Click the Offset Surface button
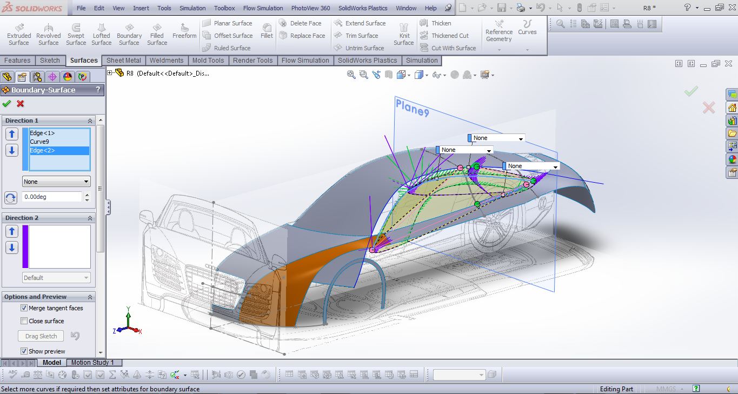The image size is (738, 394). coord(228,36)
